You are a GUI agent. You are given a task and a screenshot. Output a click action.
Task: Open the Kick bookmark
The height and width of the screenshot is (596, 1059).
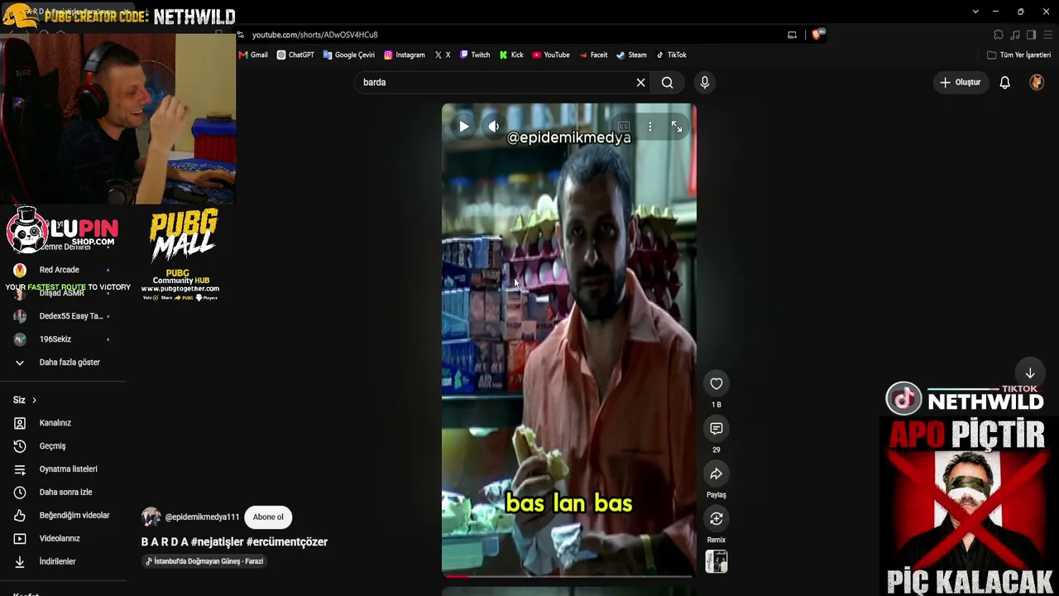click(x=511, y=55)
